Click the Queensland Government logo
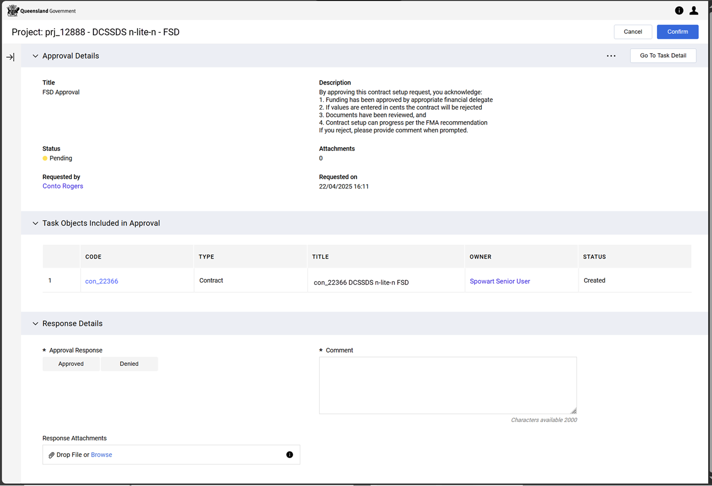 coord(41,11)
